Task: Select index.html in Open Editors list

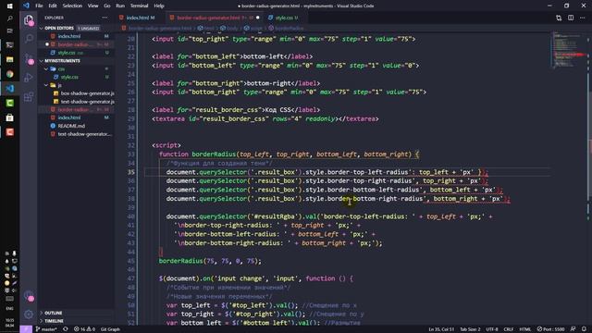Action: point(69,36)
